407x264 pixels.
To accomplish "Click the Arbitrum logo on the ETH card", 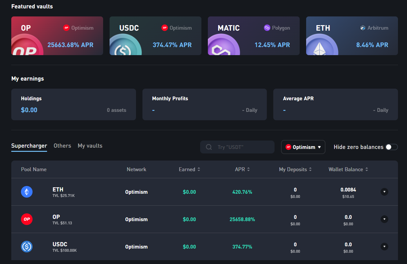I will pos(363,28).
